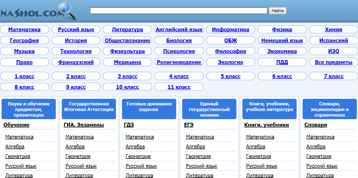Open the ГДЗ section heading
The image size is (358, 178).
pos(129,125)
